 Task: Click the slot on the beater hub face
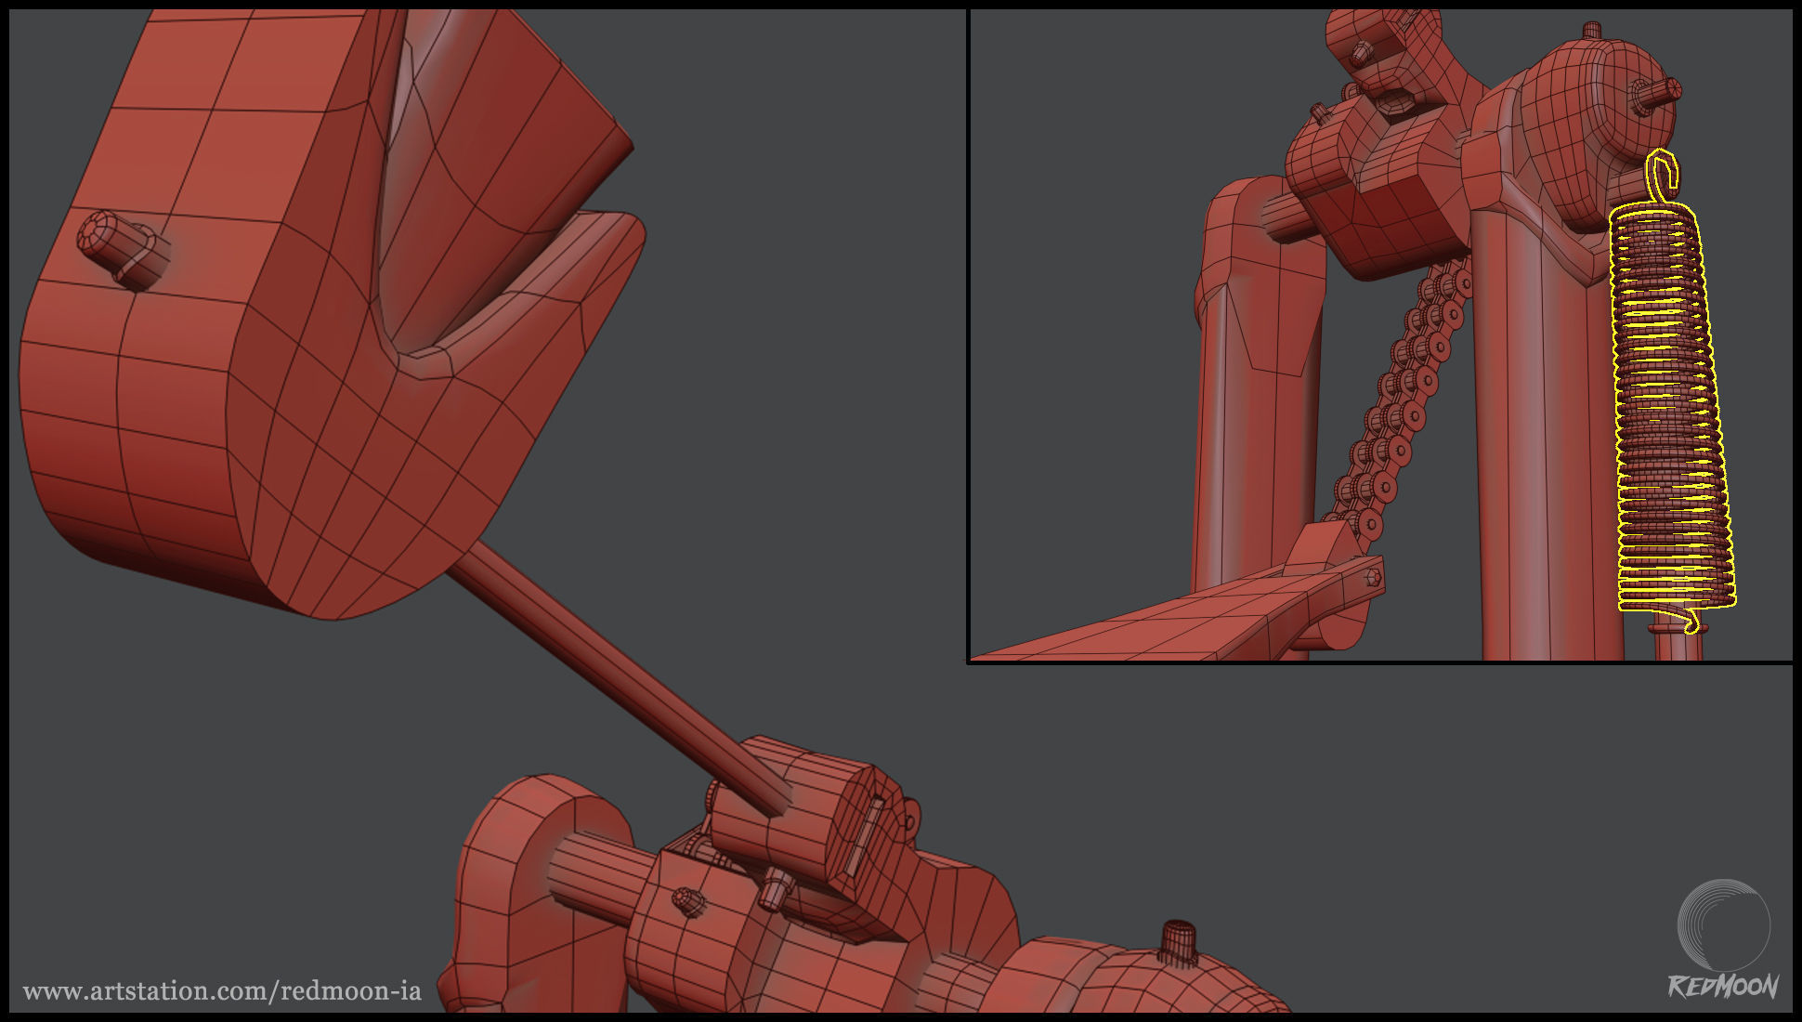866,836
